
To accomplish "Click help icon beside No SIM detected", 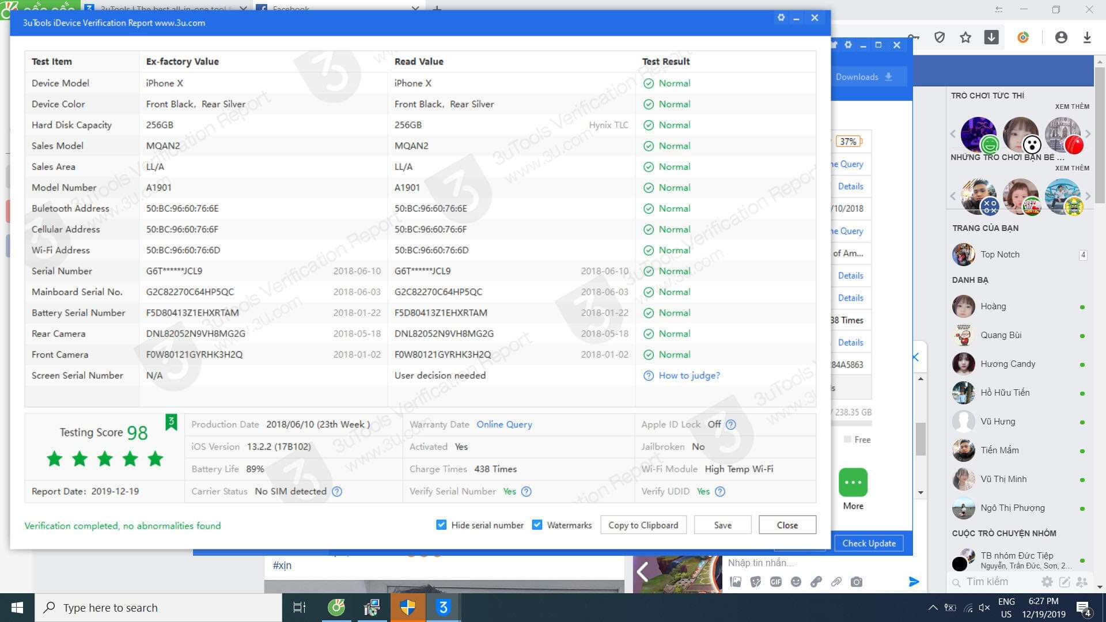I will [337, 491].
